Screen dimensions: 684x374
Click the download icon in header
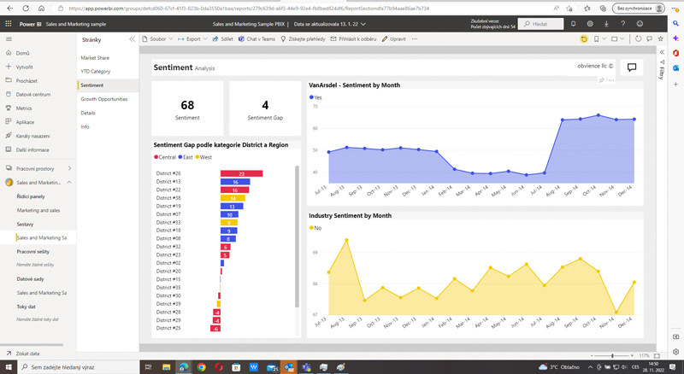coord(606,24)
